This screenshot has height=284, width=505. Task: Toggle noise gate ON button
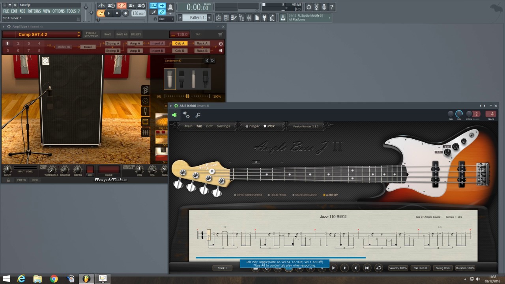pyautogui.click(x=90, y=170)
